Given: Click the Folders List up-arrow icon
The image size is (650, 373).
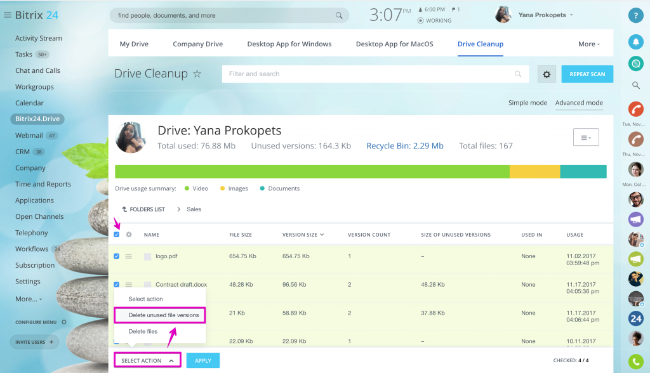Looking at the screenshot, I should [124, 209].
